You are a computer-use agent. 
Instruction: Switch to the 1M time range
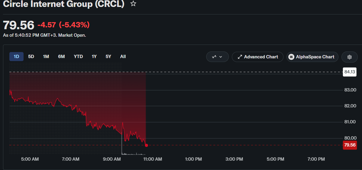46,57
